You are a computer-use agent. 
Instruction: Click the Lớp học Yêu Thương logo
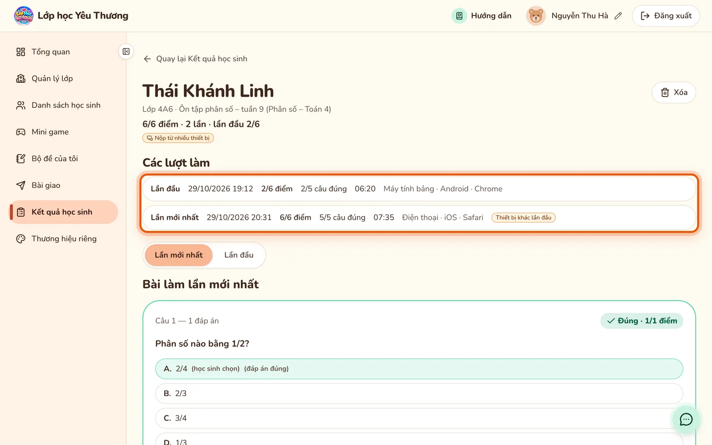pyautogui.click(x=24, y=16)
